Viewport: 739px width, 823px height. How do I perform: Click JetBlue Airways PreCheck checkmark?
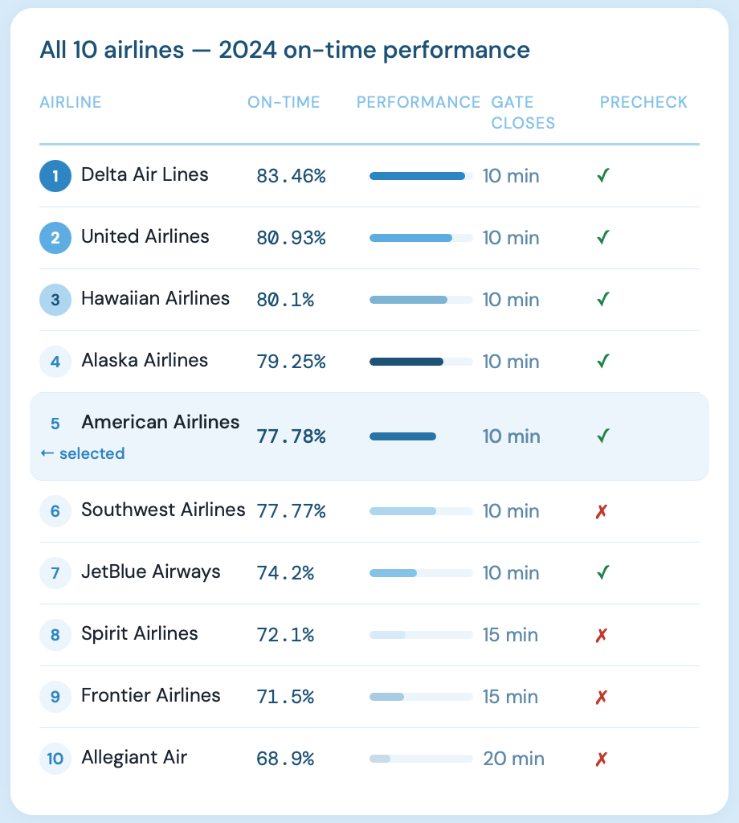tap(603, 572)
